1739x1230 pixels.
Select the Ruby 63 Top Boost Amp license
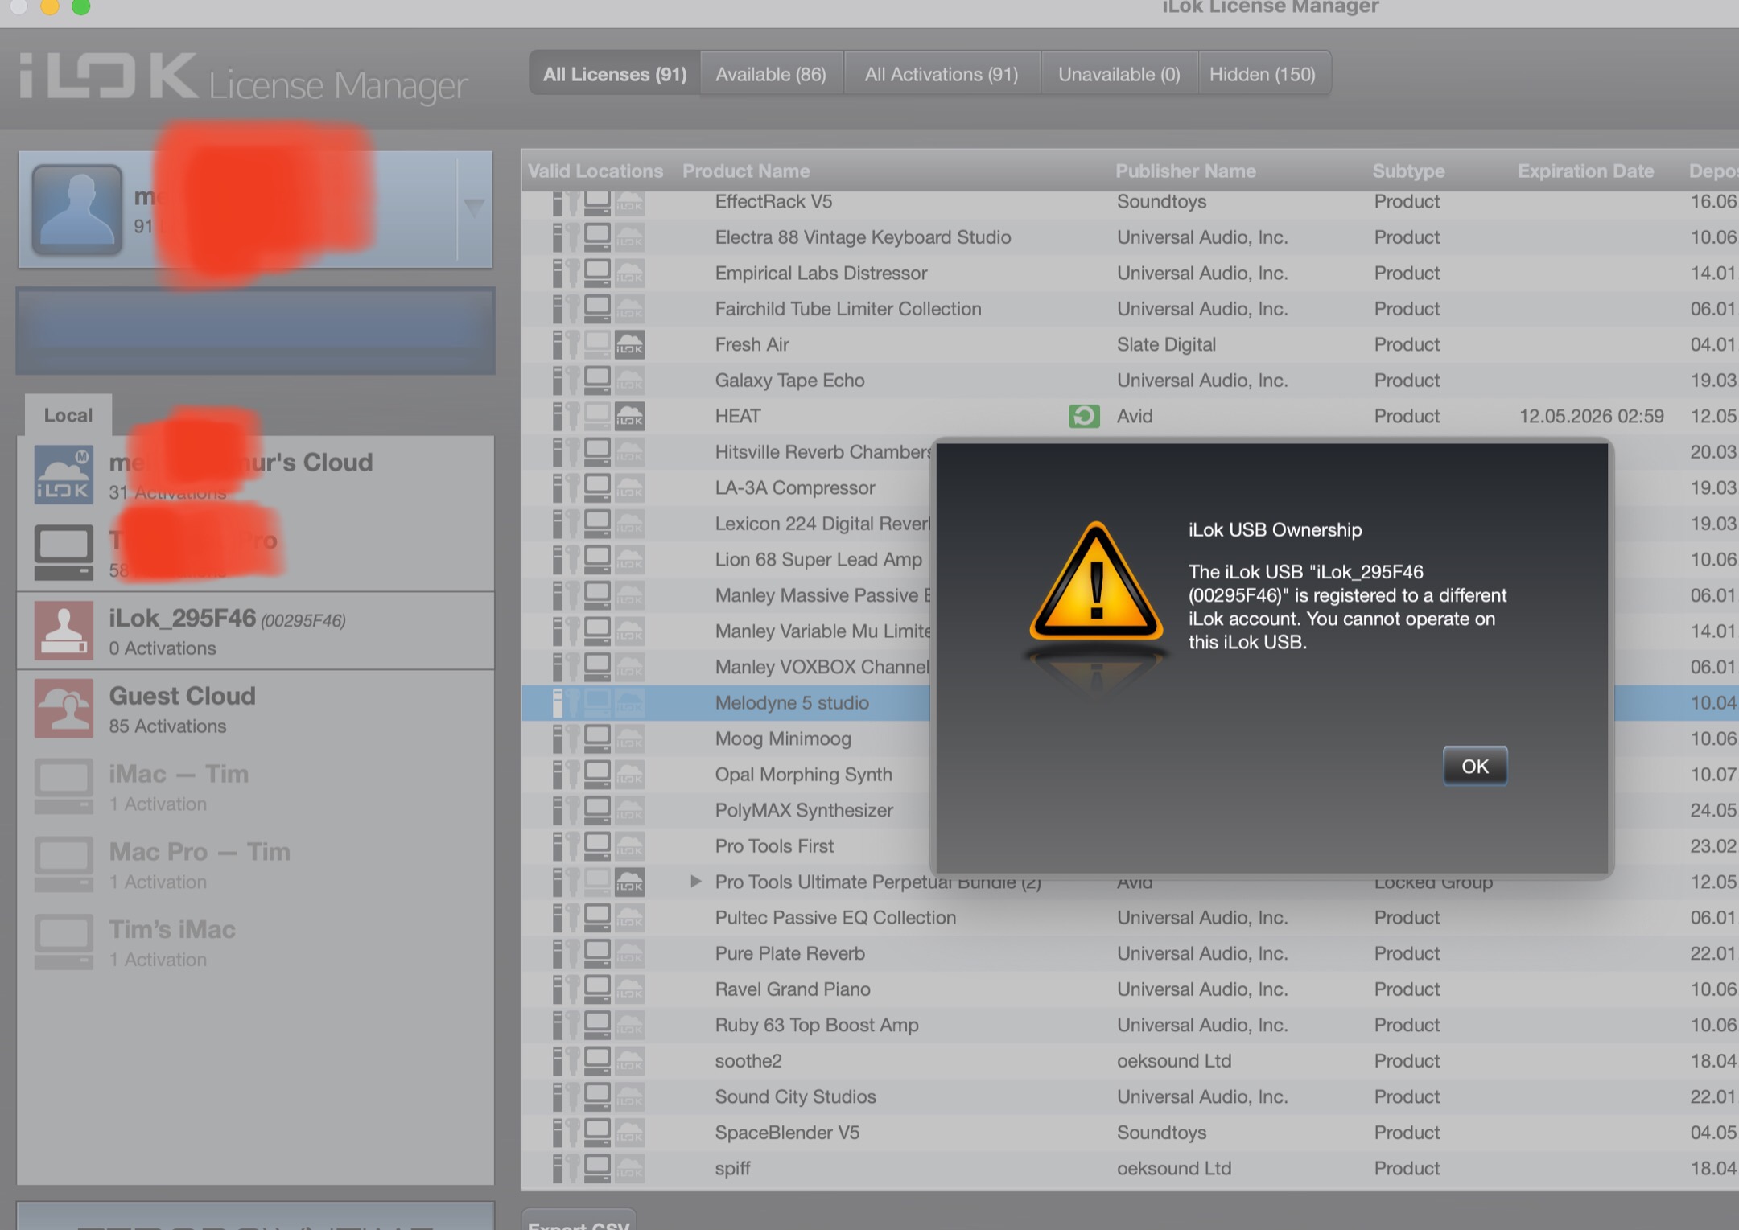pos(817,1025)
